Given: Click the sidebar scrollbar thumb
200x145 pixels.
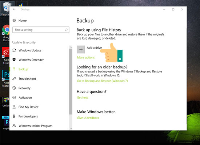Looking at the screenshot, I should click(x=71, y=82).
